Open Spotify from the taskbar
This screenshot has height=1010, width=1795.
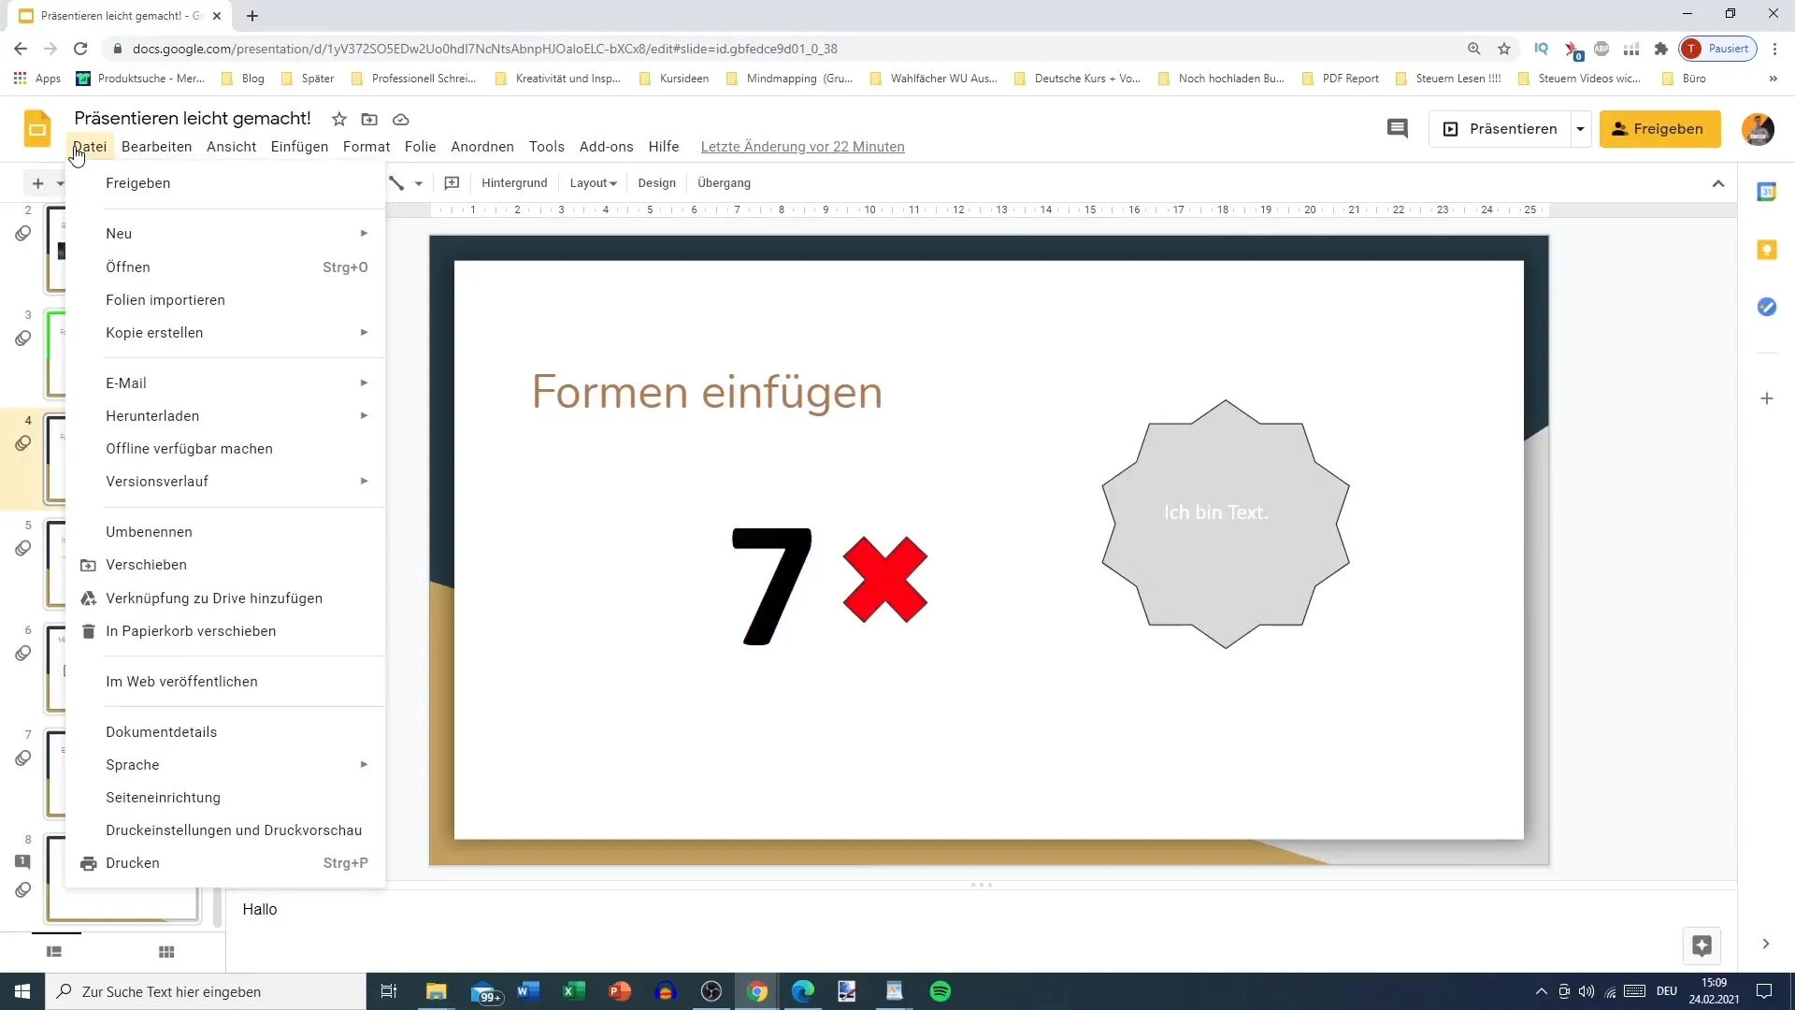coord(941,991)
